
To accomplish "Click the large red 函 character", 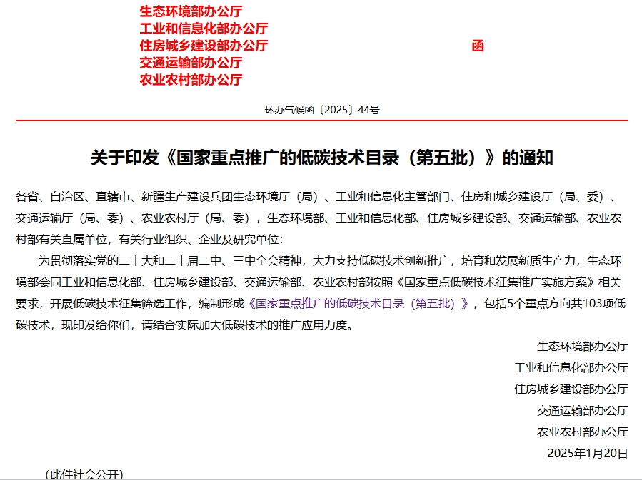I will [478, 45].
